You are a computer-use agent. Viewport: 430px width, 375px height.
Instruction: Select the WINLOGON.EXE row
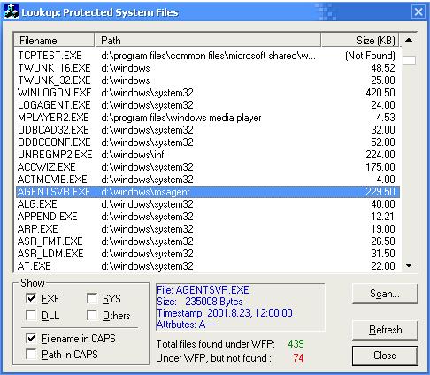click(208, 93)
